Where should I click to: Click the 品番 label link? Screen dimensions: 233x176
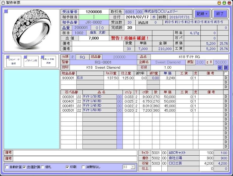(x=66, y=28)
